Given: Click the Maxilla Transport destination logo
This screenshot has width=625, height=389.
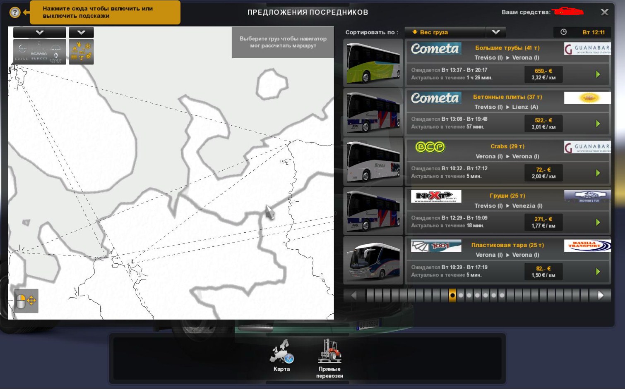Looking at the screenshot, I should (x=587, y=246).
